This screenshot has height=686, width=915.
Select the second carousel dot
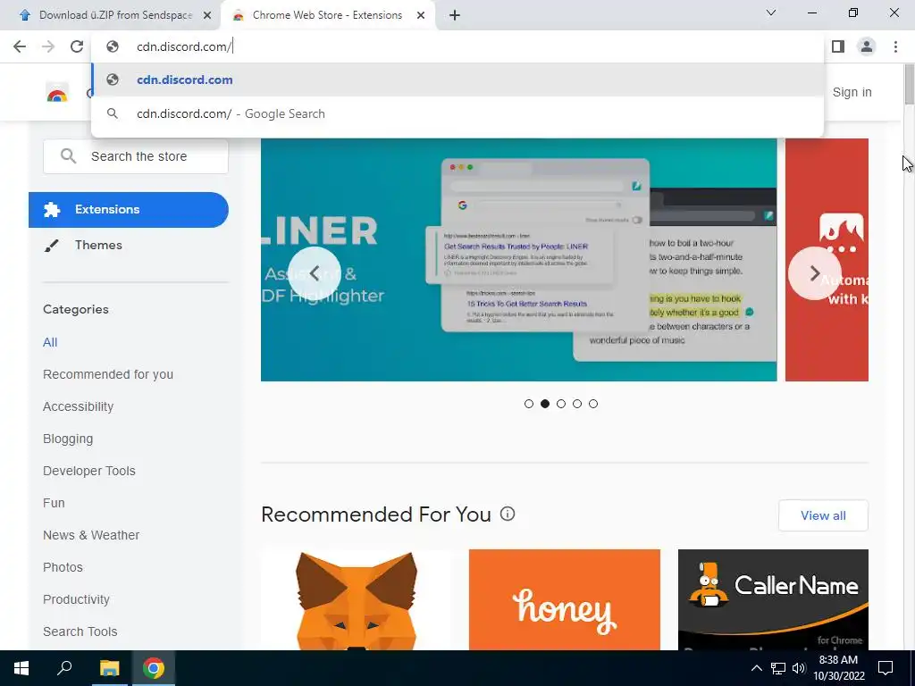545,404
